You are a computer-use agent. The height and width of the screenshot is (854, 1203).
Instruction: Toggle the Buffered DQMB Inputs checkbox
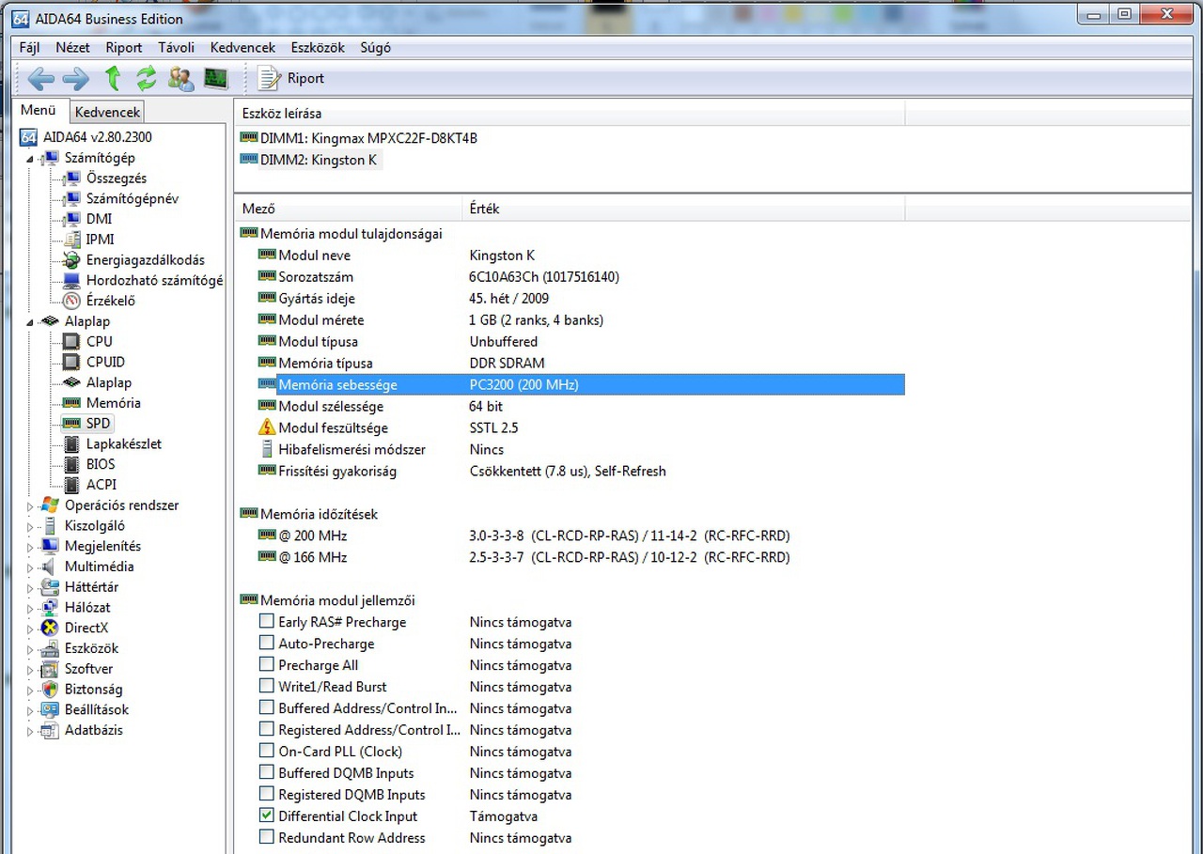267,772
